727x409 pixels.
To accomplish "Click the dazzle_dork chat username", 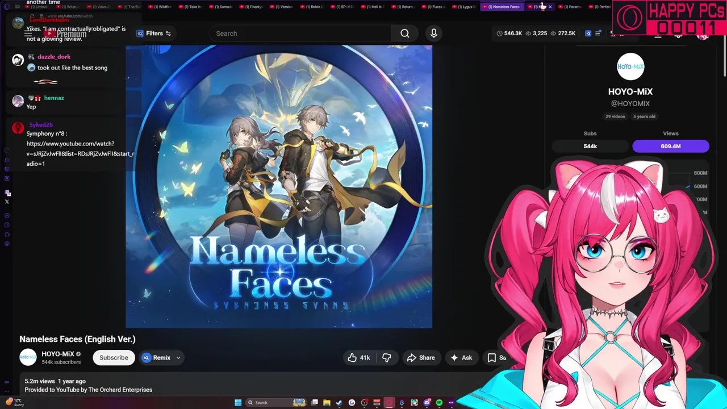I will click(54, 57).
